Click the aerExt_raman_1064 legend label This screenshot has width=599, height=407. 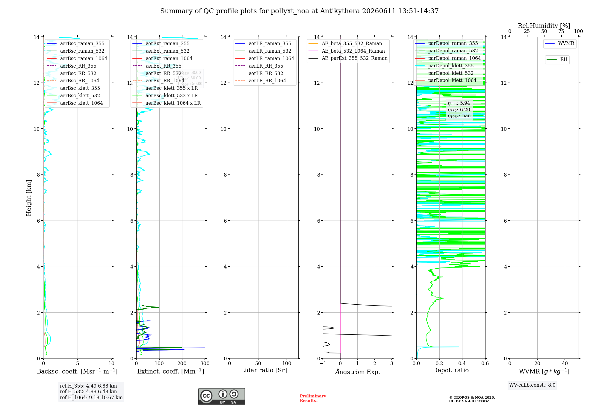[x=169, y=59]
